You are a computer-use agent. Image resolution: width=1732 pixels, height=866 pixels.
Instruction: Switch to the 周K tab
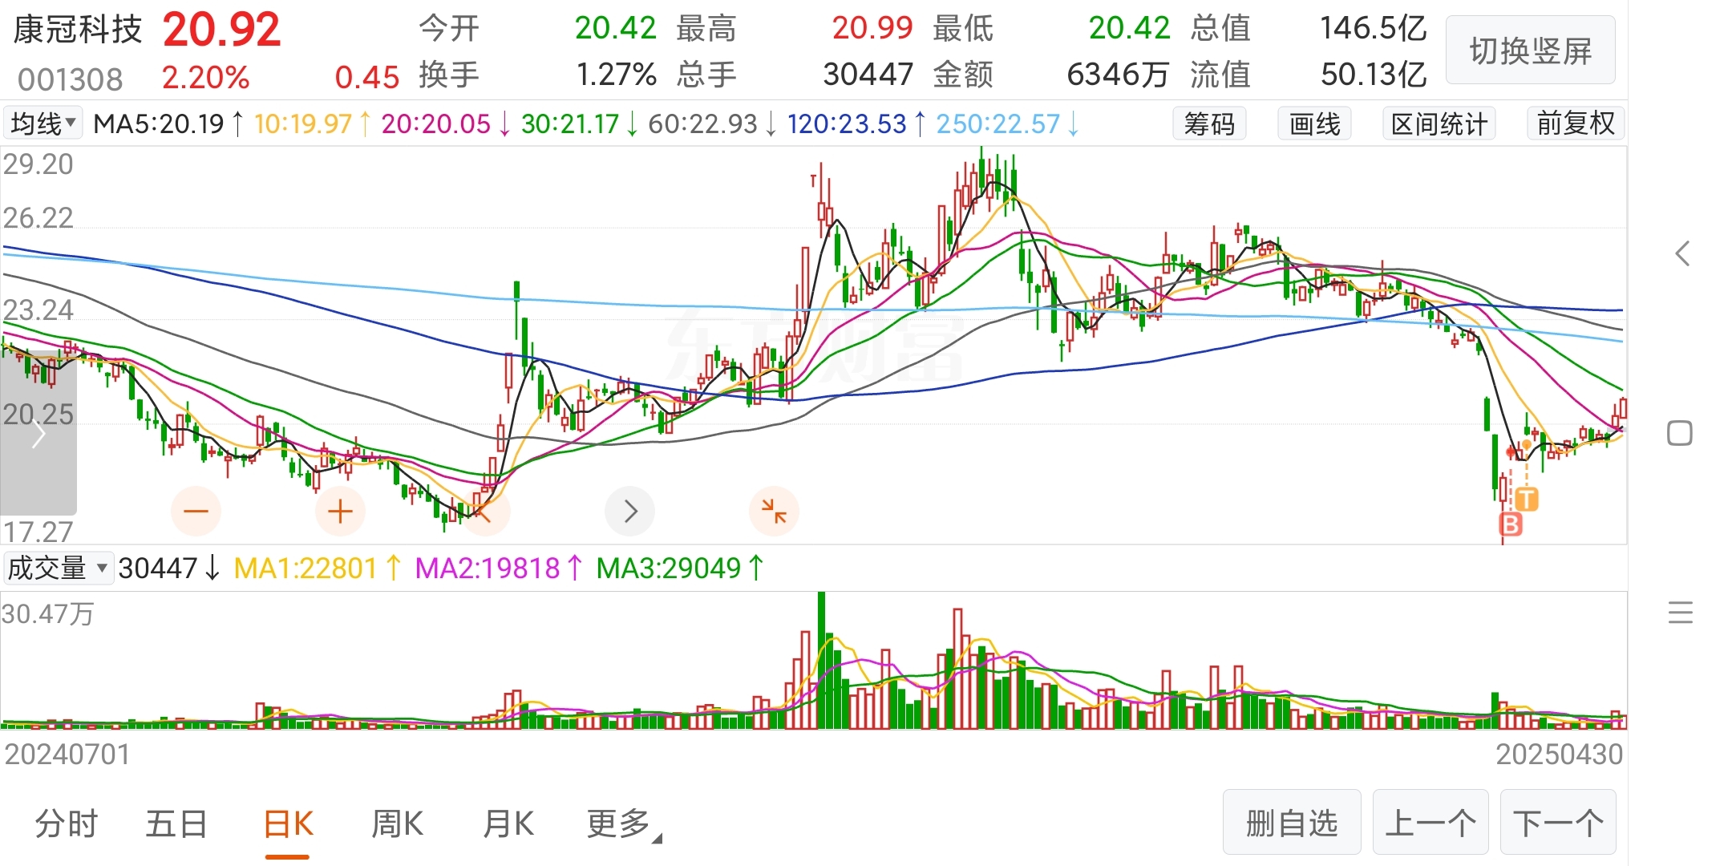[x=398, y=824]
